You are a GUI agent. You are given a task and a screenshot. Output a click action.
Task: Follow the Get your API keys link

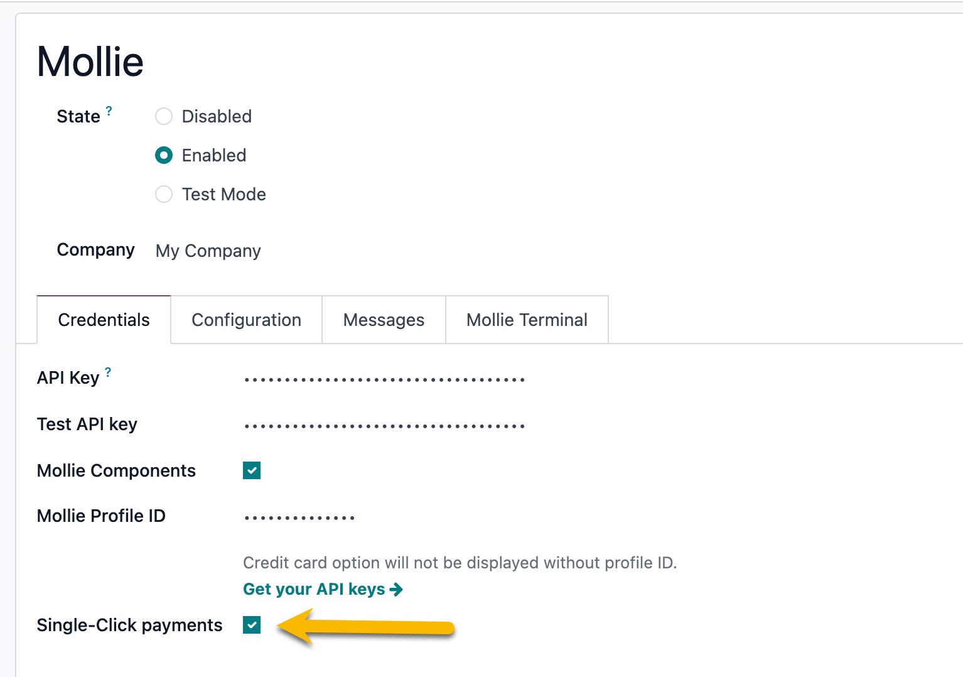[x=314, y=590]
